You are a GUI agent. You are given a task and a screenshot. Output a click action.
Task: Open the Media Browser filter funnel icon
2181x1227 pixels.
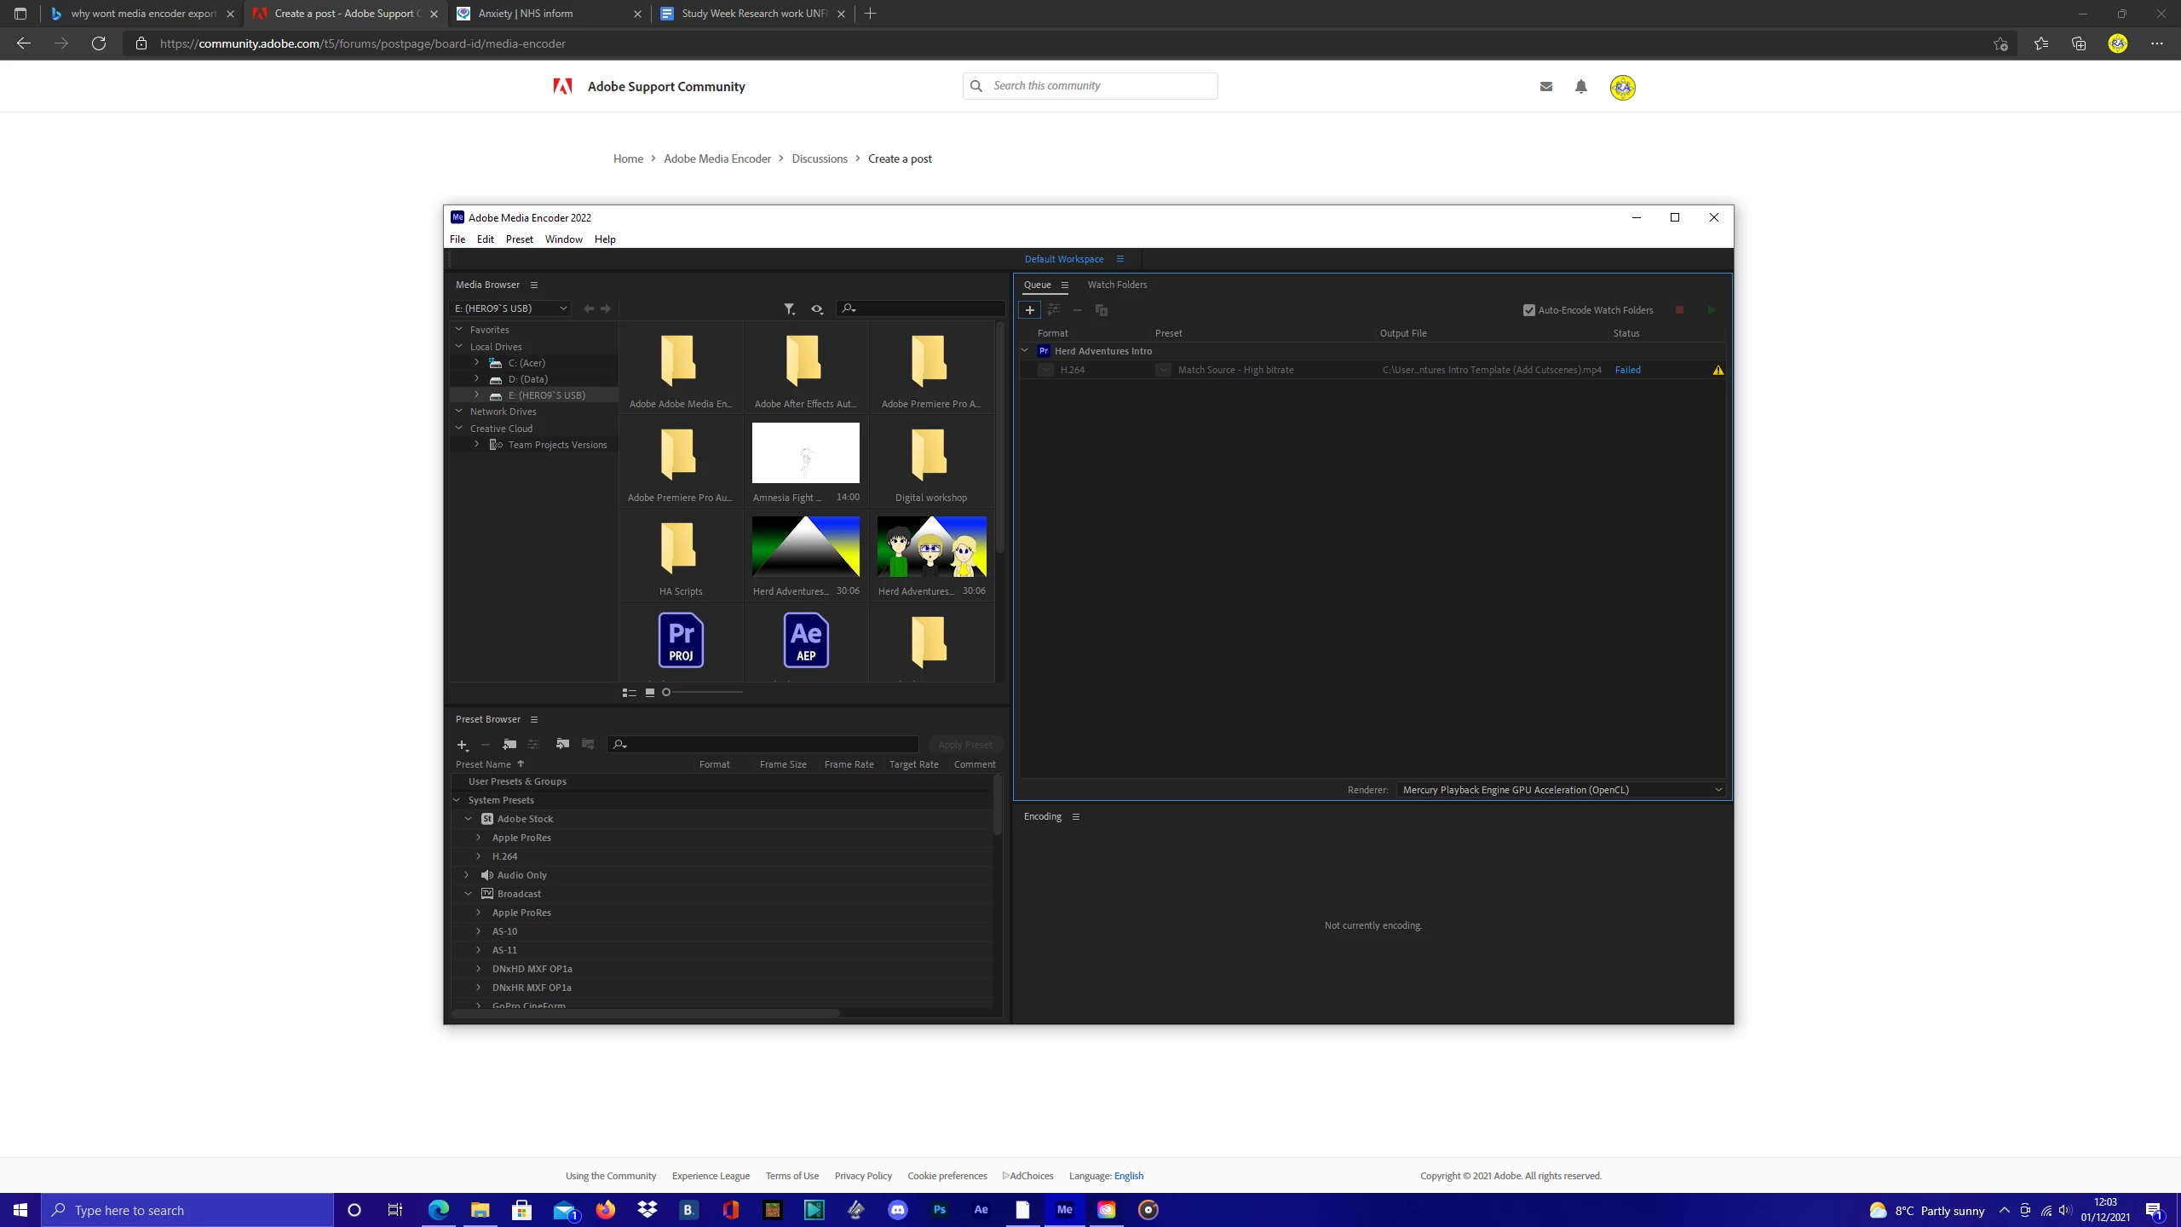click(x=789, y=308)
